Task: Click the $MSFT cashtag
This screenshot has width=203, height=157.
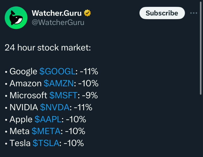Action: (63, 95)
